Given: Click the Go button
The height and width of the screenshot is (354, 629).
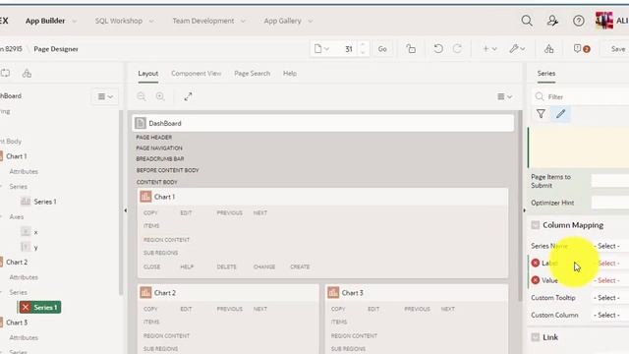Looking at the screenshot, I should (382, 49).
